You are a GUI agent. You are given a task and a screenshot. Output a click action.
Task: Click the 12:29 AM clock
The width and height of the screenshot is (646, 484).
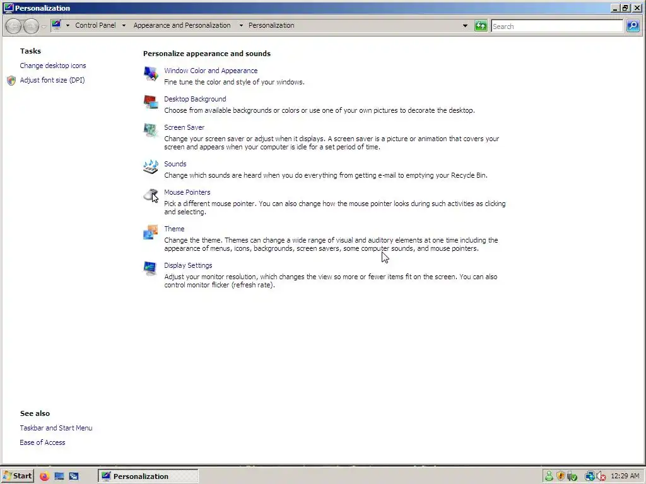click(625, 476)
